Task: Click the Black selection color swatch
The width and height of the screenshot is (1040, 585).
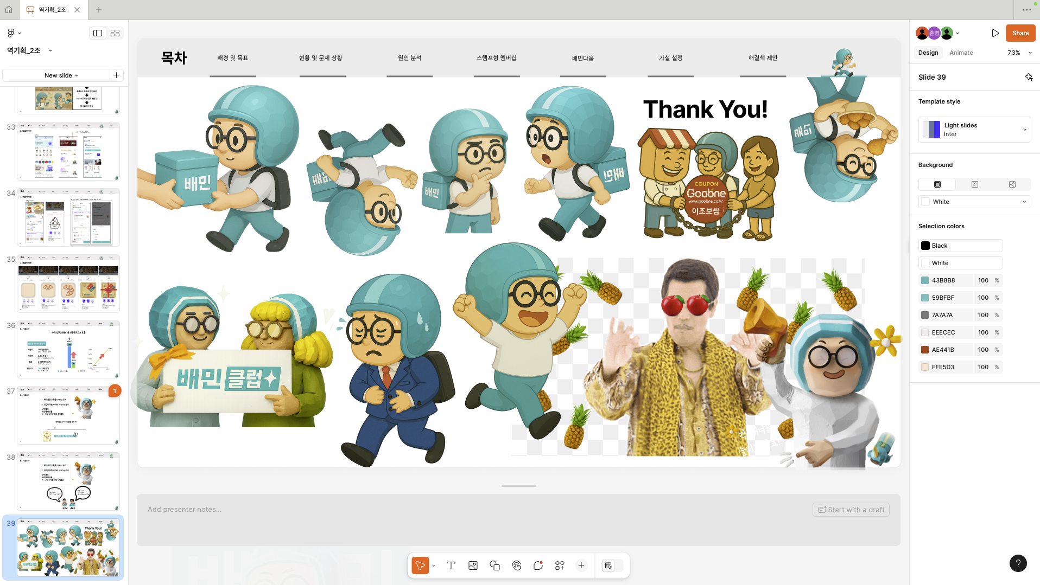Action: point(925,246)
